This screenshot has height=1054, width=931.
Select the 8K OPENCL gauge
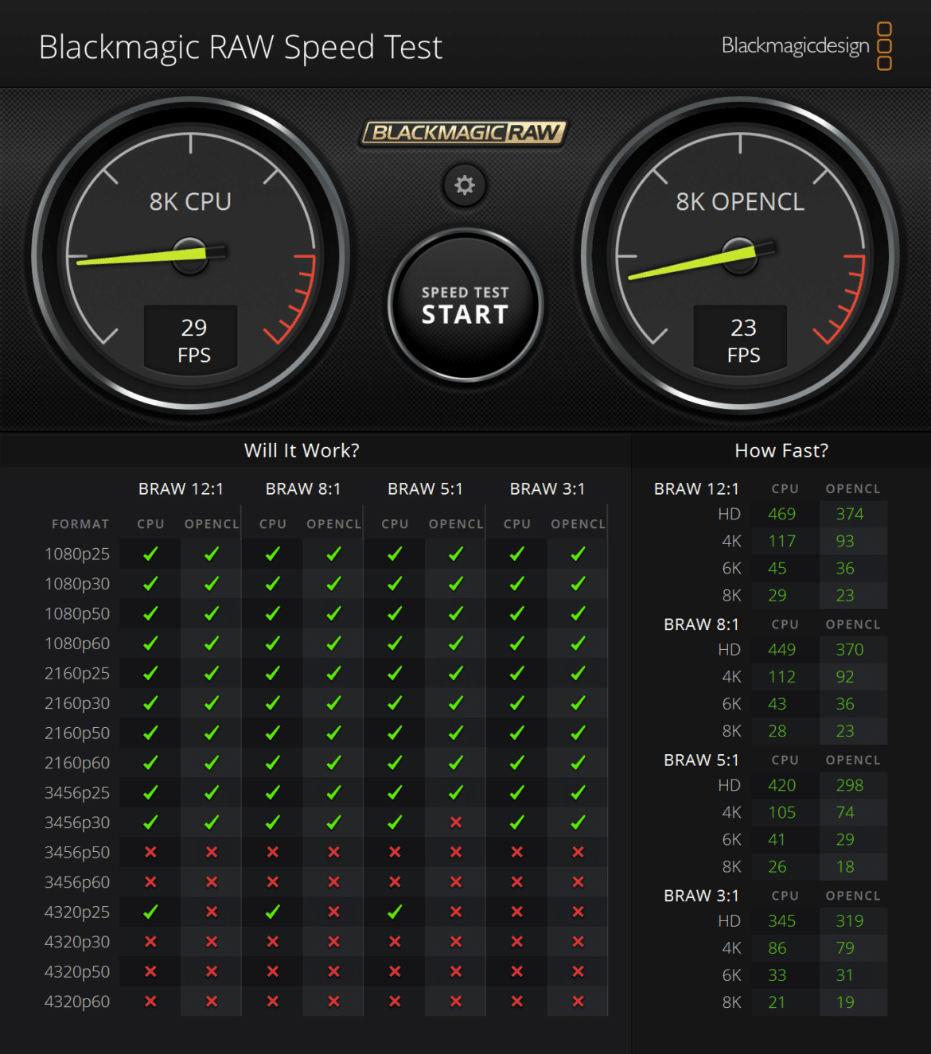tap(740, 255)
